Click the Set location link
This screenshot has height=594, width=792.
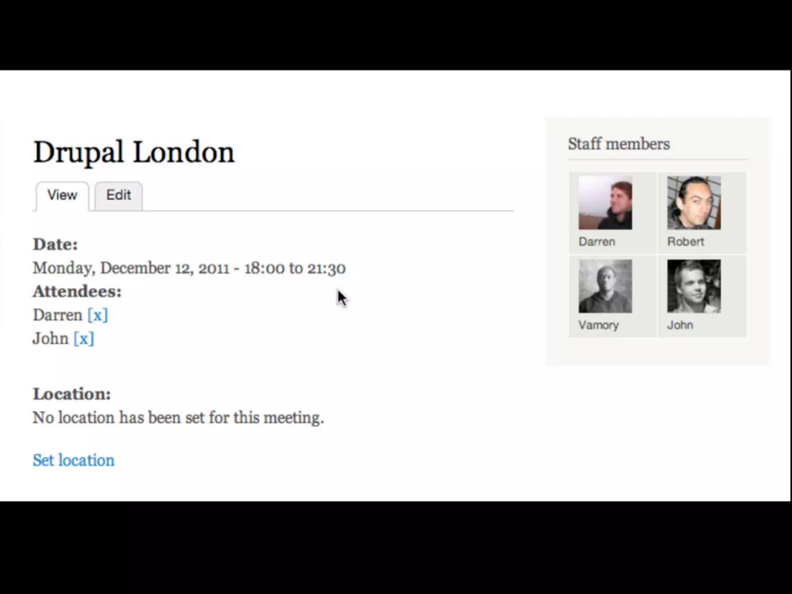click(73, 460)
